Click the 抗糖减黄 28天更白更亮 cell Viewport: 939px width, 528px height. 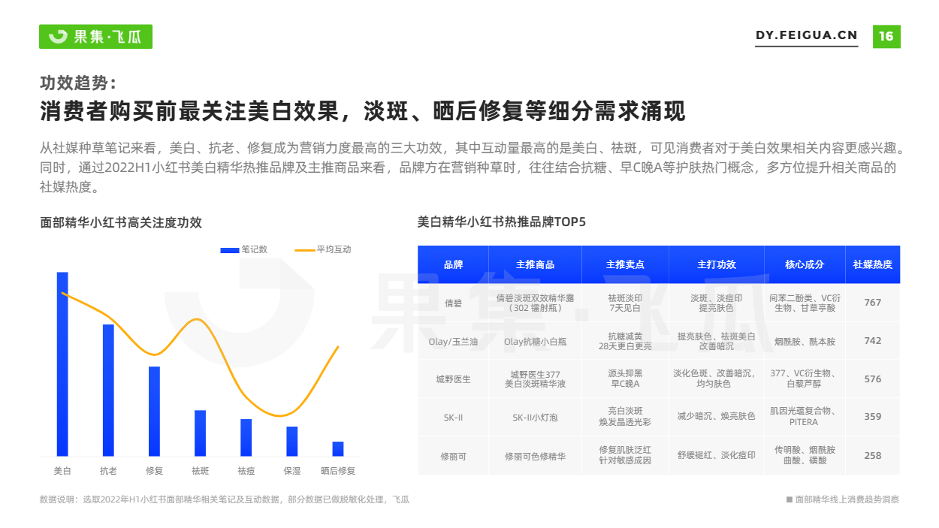[x=625, y=341]
